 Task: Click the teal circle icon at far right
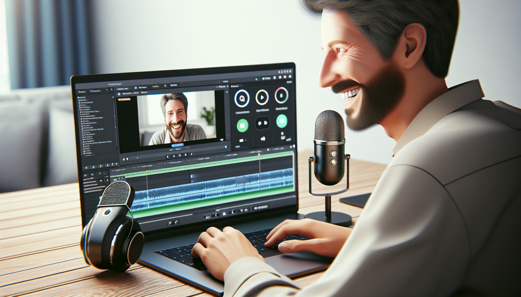point(281,121)
